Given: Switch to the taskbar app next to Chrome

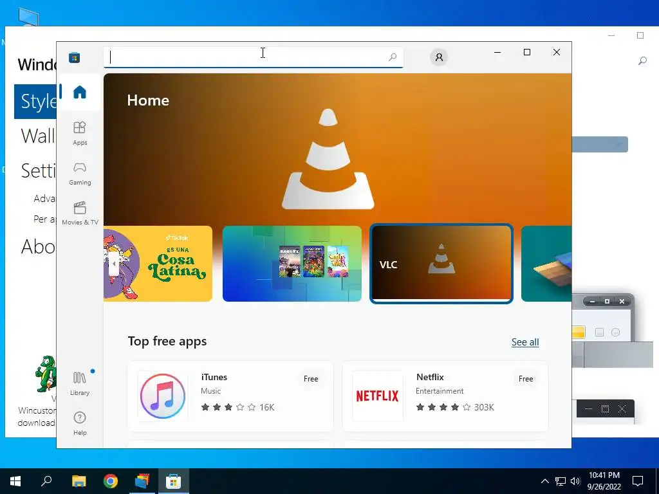Looking at the screenshot, I should tap(142, 481).
